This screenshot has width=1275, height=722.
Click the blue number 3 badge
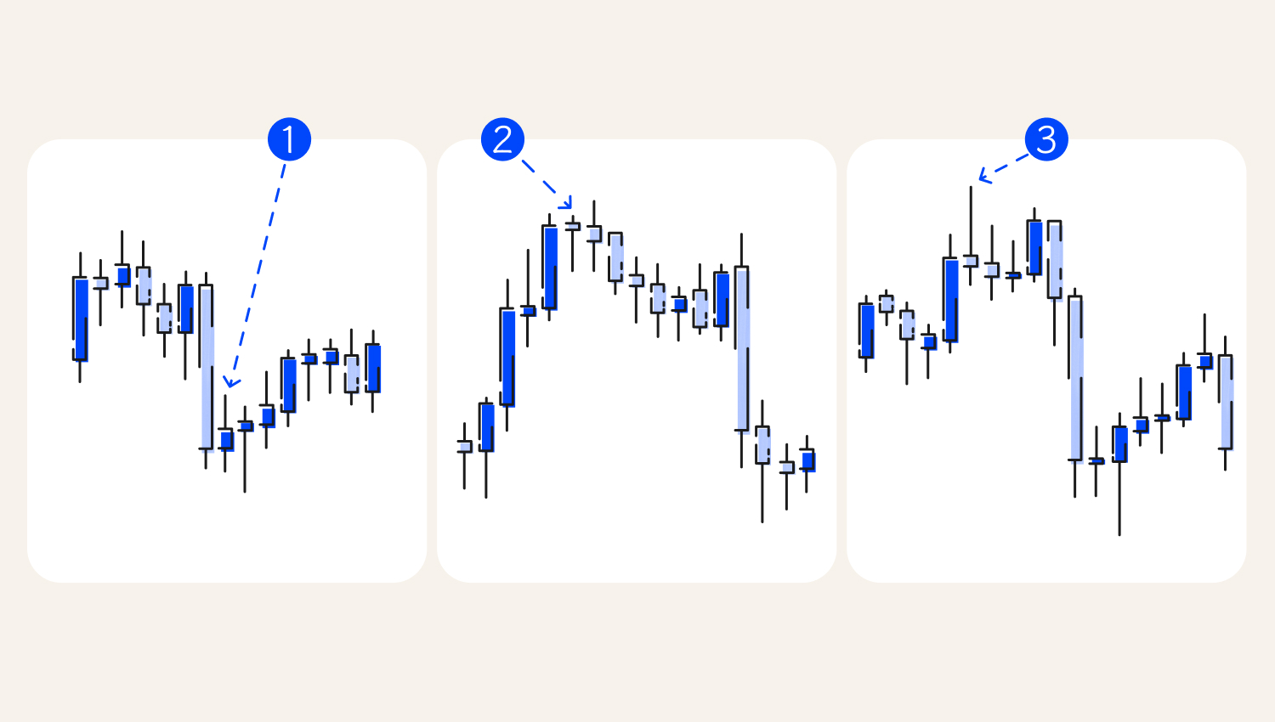1046,139
